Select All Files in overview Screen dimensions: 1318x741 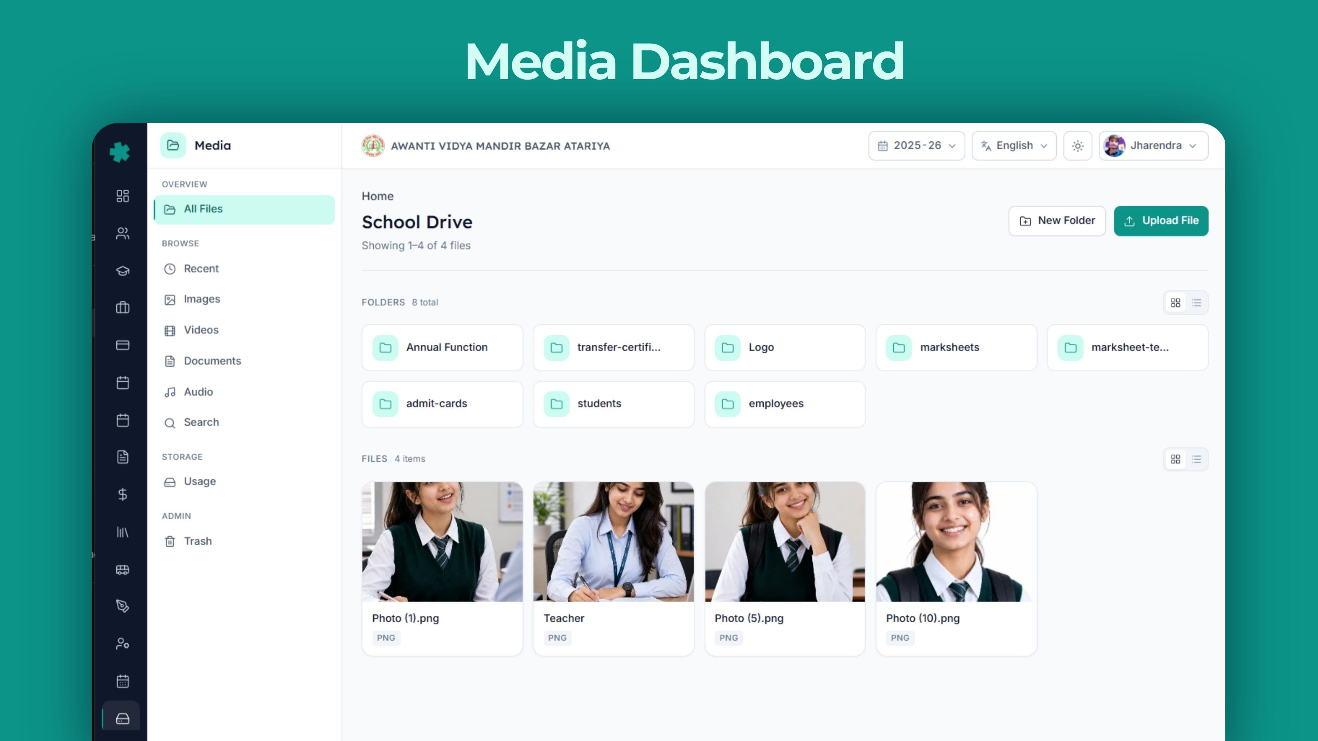click(x=245, y=209)
